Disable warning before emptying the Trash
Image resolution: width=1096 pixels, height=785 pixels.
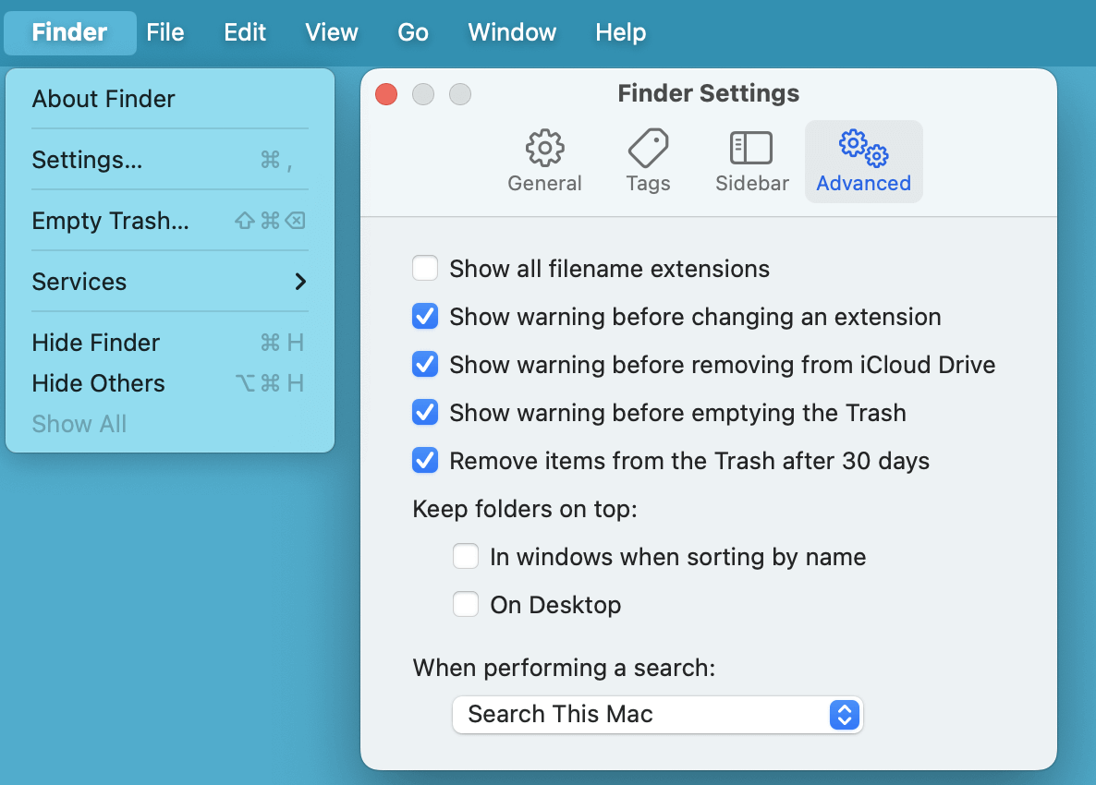point(425,412)
